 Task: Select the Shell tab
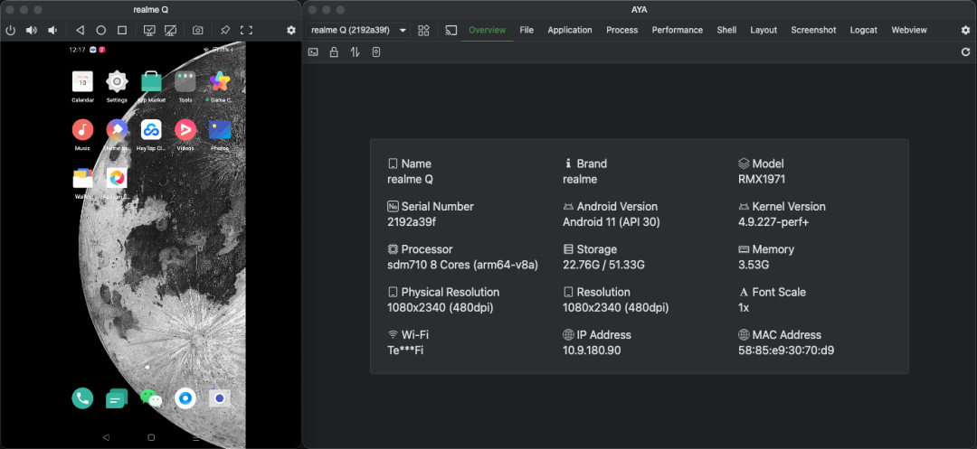(726, 30)
